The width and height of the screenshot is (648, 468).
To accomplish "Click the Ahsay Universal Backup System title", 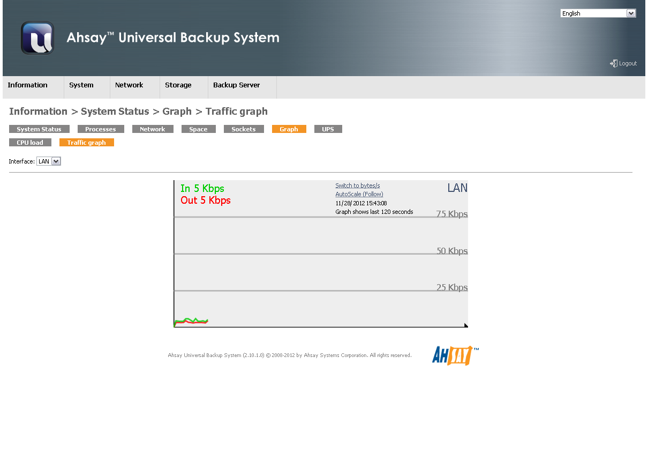I will point(173,38).
